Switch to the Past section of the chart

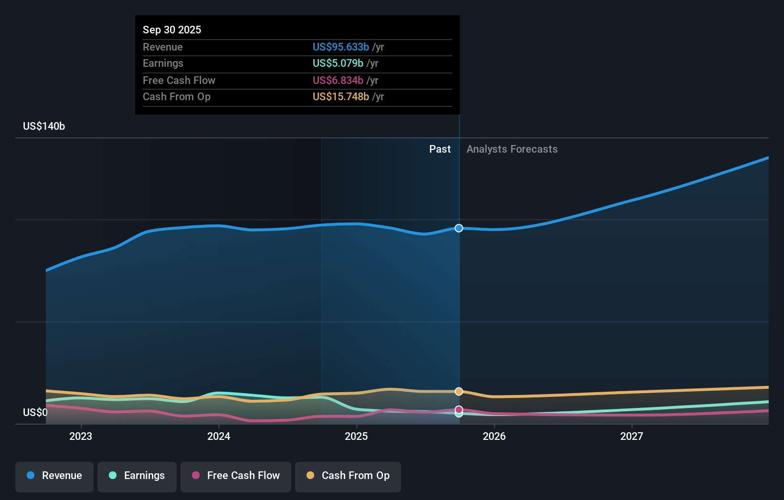(440, 149)
